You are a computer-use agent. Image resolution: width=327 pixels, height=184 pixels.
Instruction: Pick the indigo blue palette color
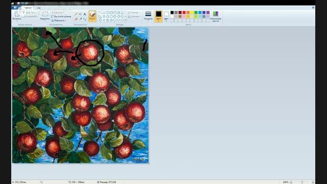(x=204, y=12)
